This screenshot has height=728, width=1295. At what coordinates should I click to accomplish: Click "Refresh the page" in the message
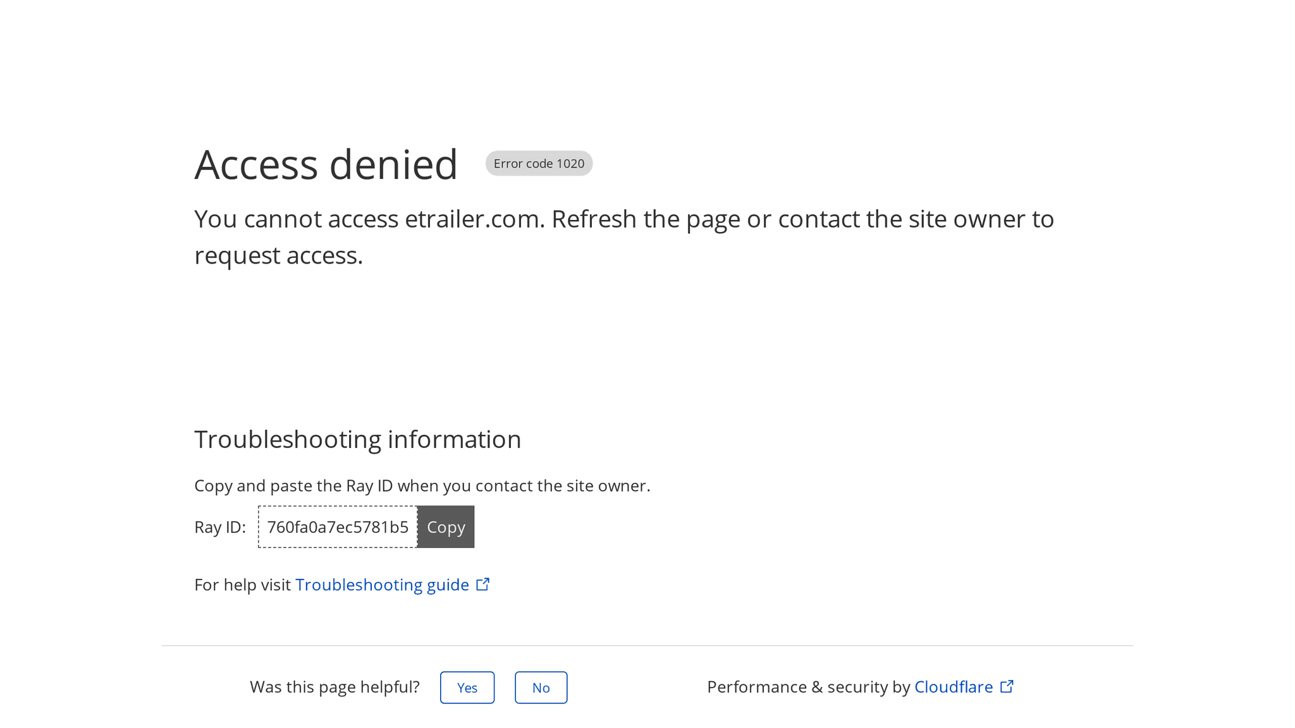(x=645, y=219)
